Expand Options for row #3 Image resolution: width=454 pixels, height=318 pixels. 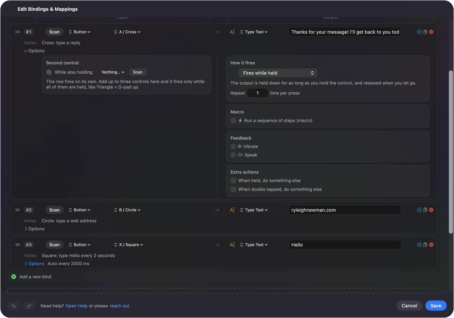[34, 263]
